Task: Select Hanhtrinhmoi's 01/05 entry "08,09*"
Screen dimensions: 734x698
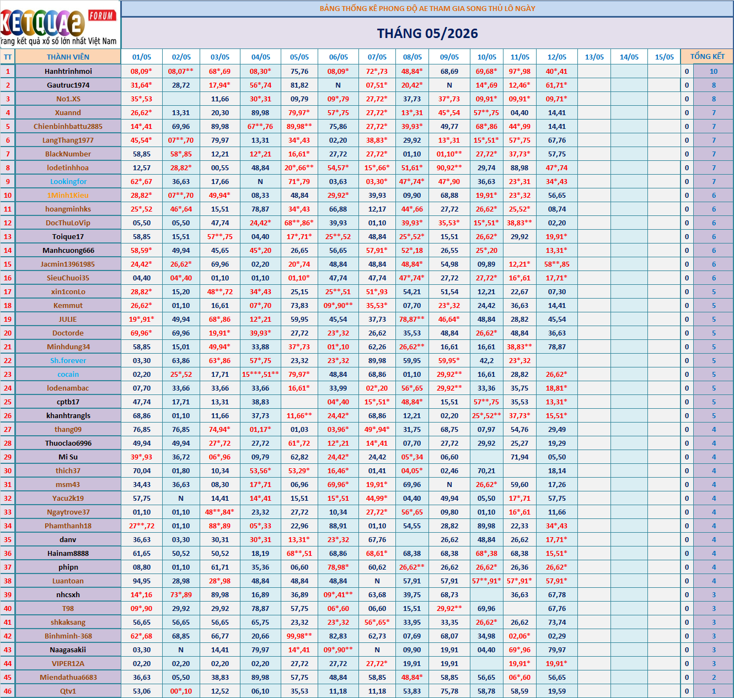Action: [x=142, y=71]
